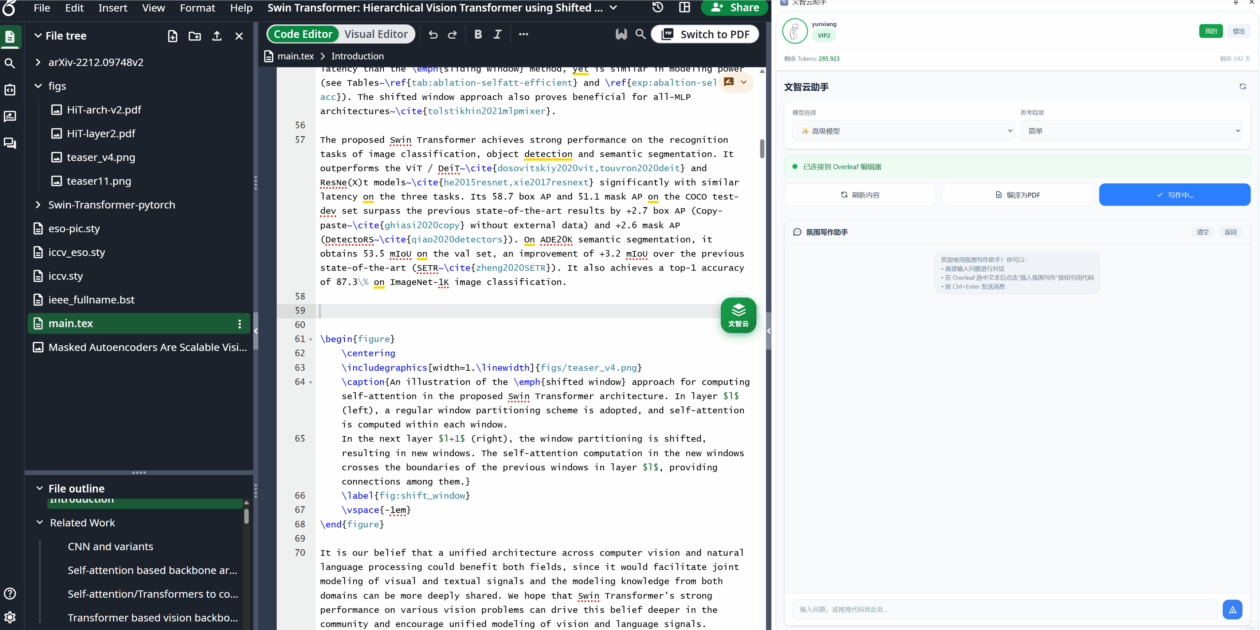This screenshot has width=1260, height=630.
Task: Open search in the editor toolbar
Action: pos(640,34)
